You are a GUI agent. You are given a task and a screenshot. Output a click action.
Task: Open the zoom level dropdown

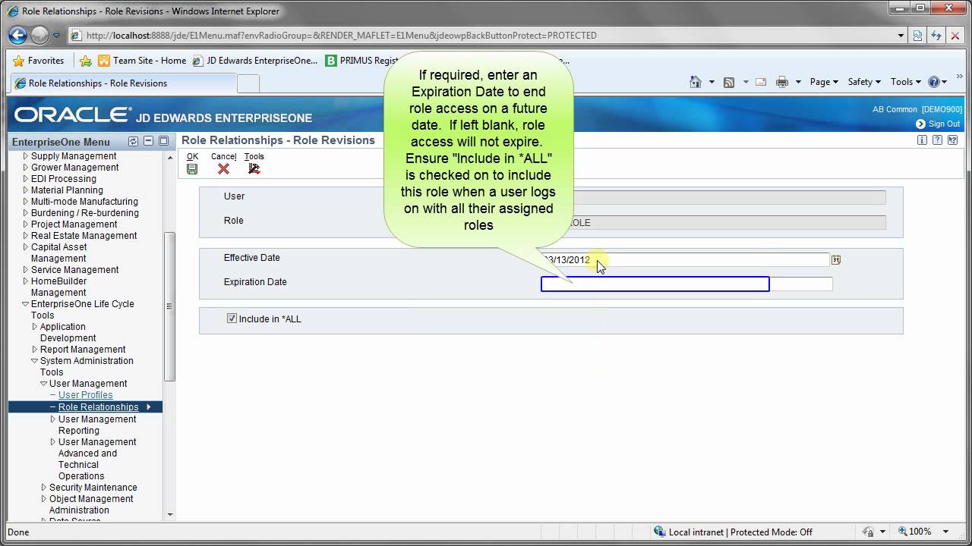coord(946,532)
